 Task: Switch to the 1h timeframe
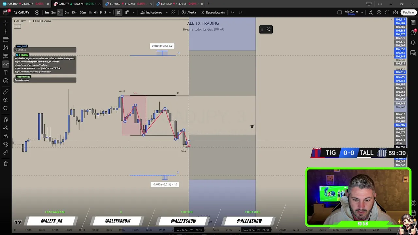[x=90, y=12]
